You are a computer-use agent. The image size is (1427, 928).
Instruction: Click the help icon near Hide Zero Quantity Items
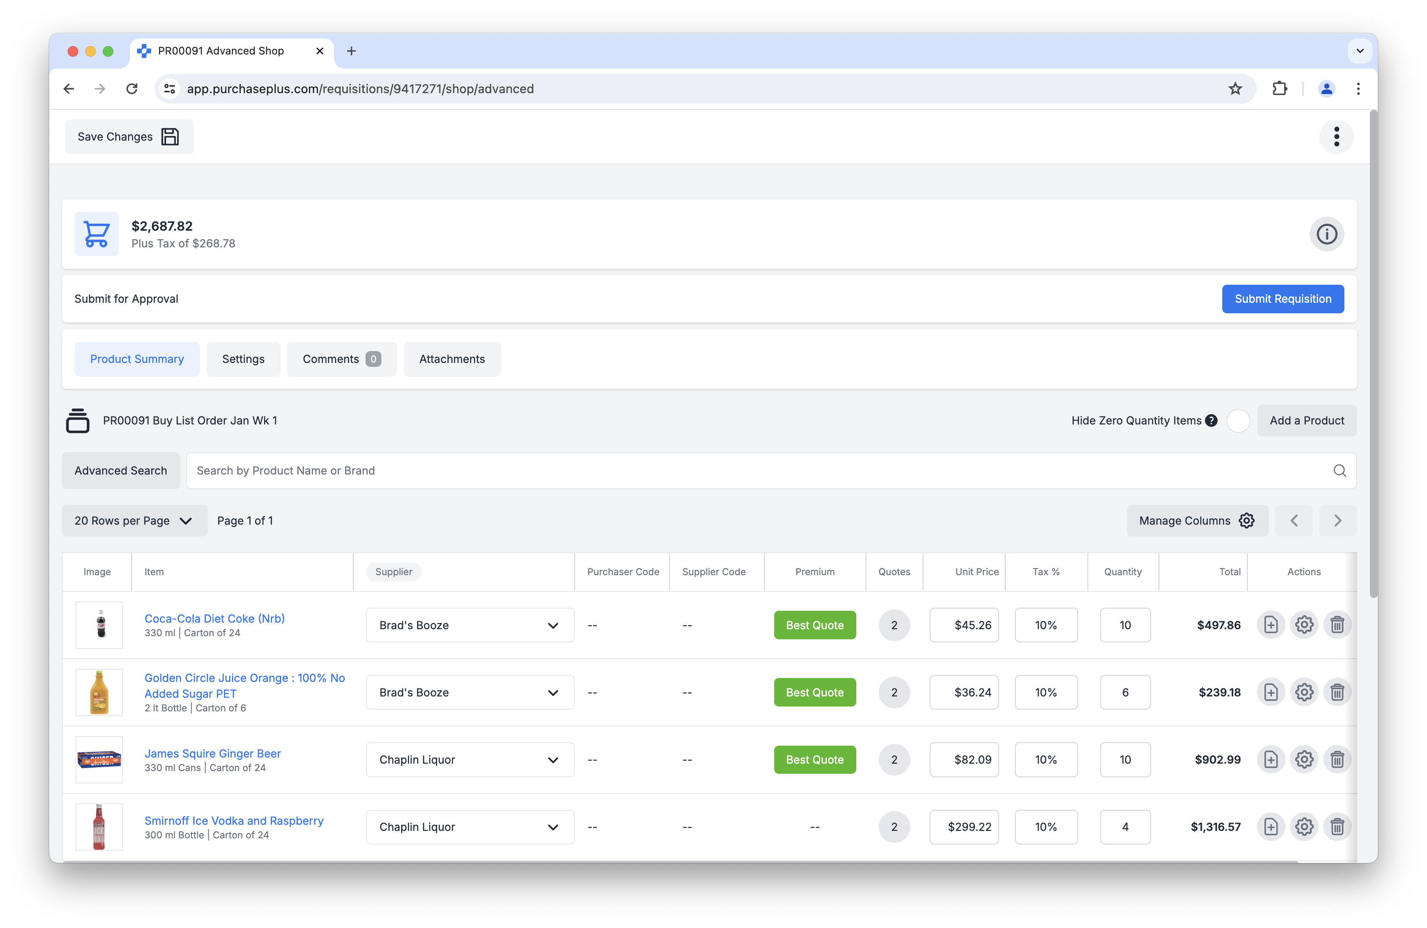[1211, 420]
